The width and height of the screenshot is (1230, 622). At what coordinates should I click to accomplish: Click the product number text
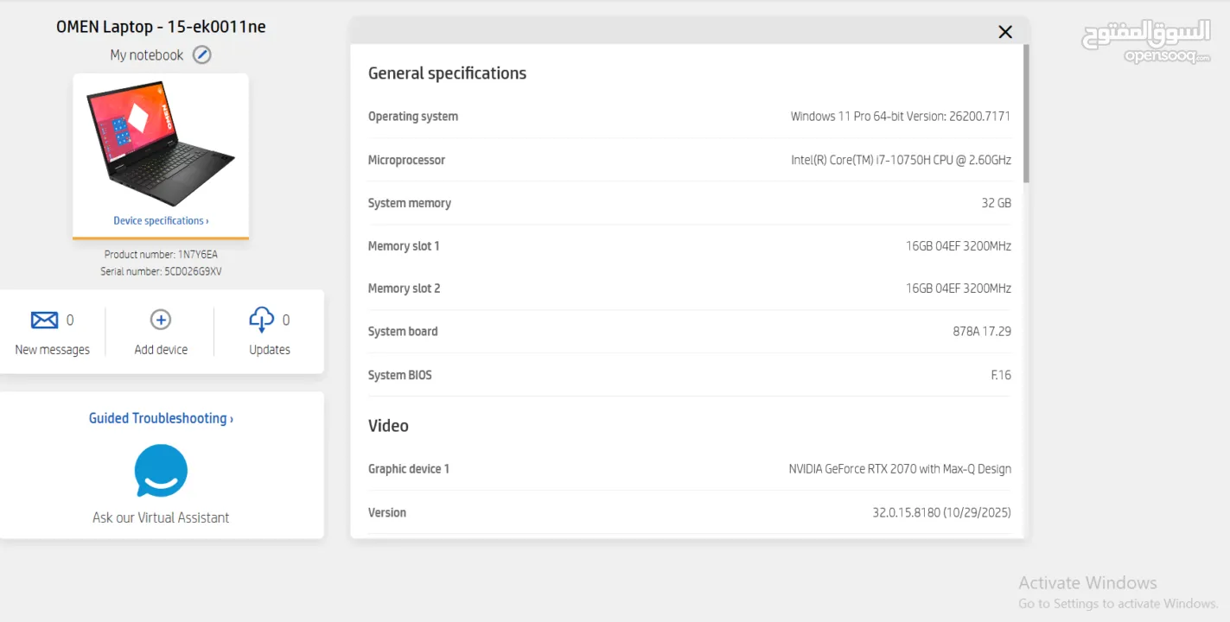161,255
